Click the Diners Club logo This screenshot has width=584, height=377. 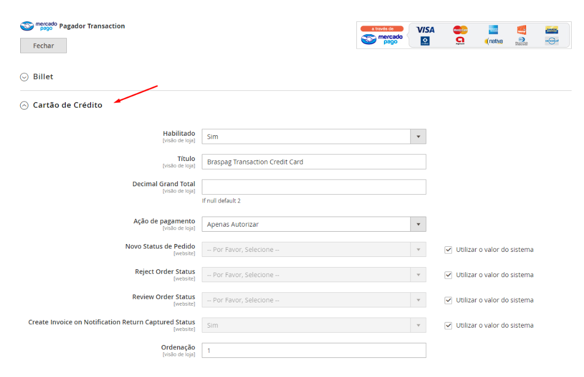pyautogui.click(x=521, y=42)
